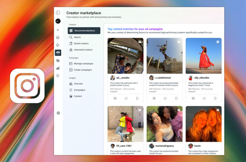Click ally_nikoniko username
246x162 pixels.
202,77
